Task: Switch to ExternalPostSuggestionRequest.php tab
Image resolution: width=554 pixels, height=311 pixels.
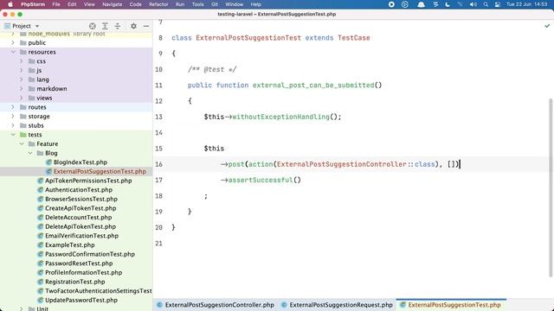Action: coord(337,305)
